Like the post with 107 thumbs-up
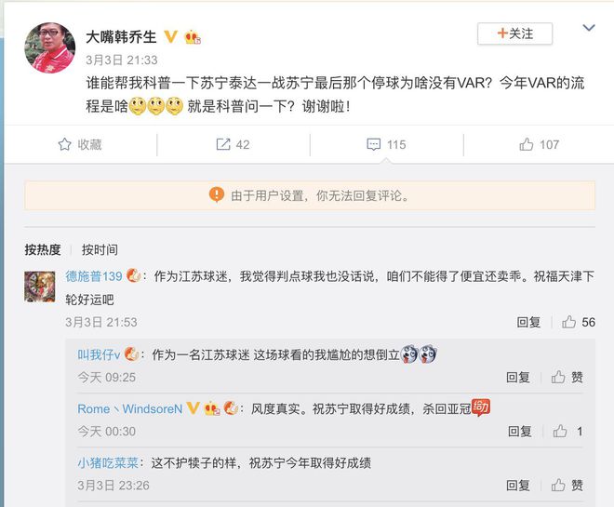 (527, 144)
